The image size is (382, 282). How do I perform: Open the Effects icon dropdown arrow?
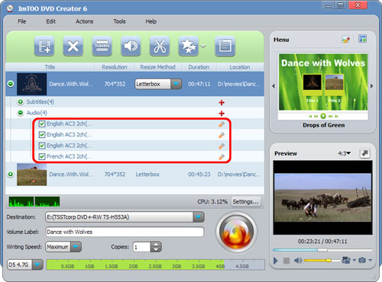coord(203,46)
